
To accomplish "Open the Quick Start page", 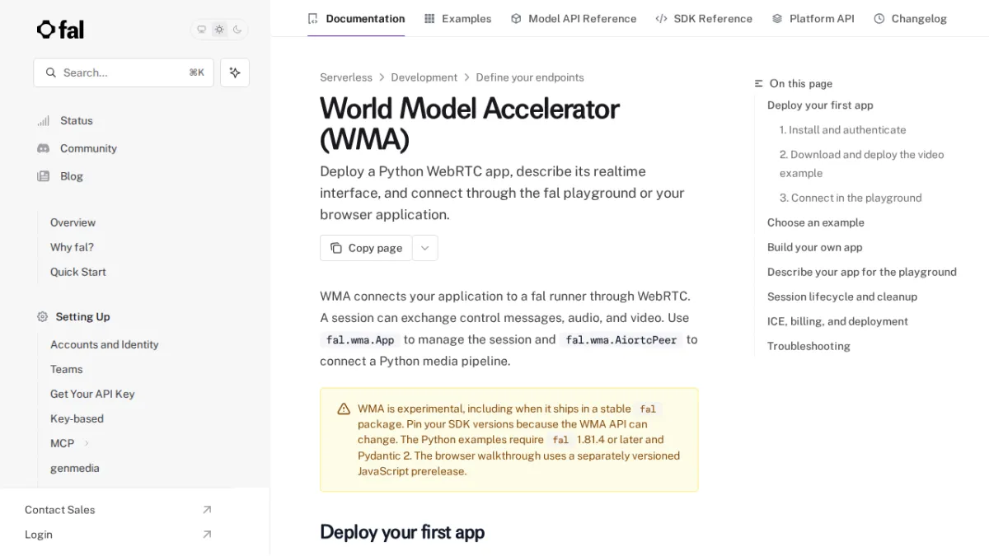I will pos(78,272).
